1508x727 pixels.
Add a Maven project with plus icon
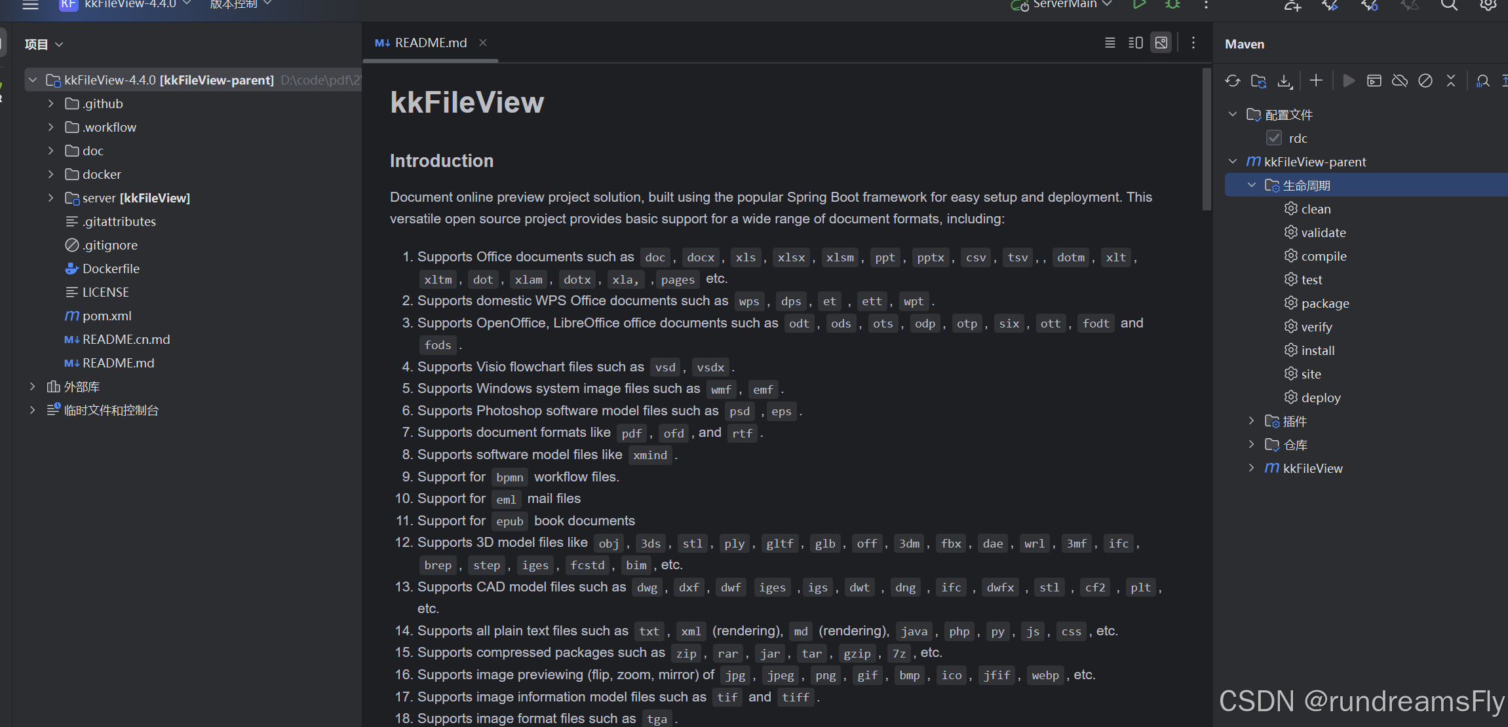[x=1316, y=81]
